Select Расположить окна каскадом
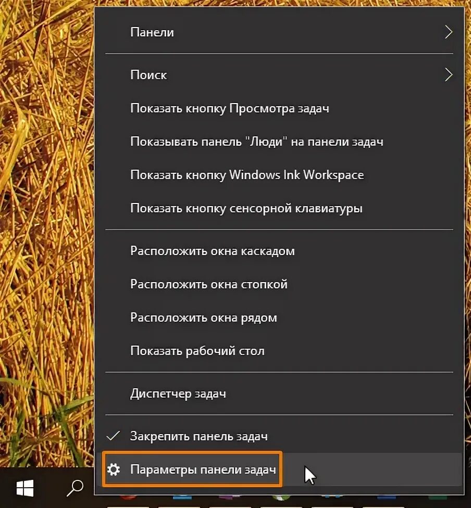The width and height of the screenshot is (471, 508). pyautogui.click(x=212, y=250)
